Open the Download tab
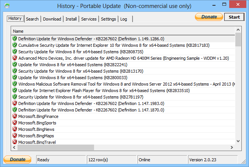Viewport: 249px width, 167px height. [52, 19]
